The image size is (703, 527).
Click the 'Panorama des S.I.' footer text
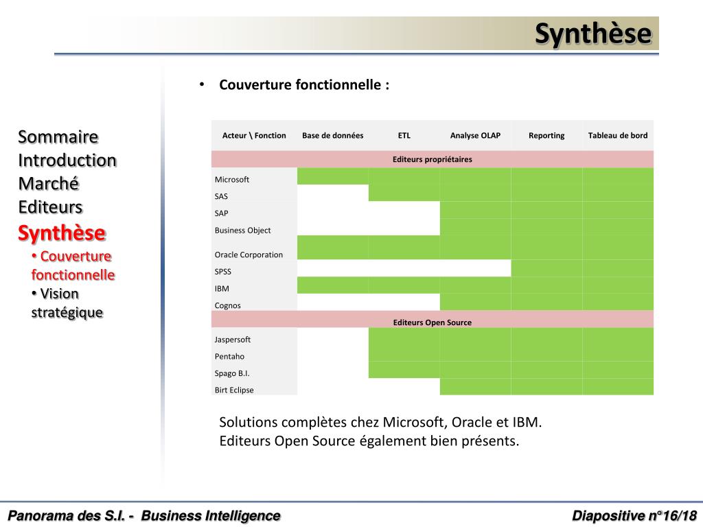pos(144,516)
